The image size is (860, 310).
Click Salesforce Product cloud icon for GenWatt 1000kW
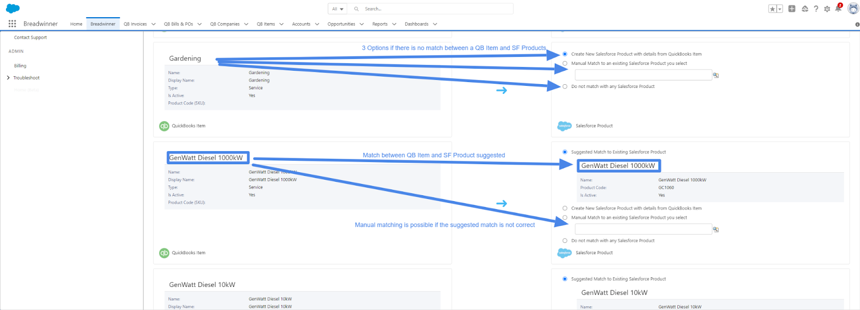pyautogui.click(x=564, y=253)
